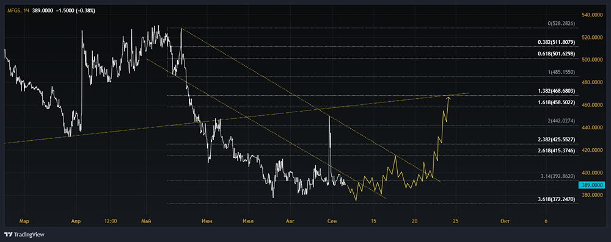Click the cyan 389.0000 current price label
Screen dimensions: 611x242
coord(591,185)
